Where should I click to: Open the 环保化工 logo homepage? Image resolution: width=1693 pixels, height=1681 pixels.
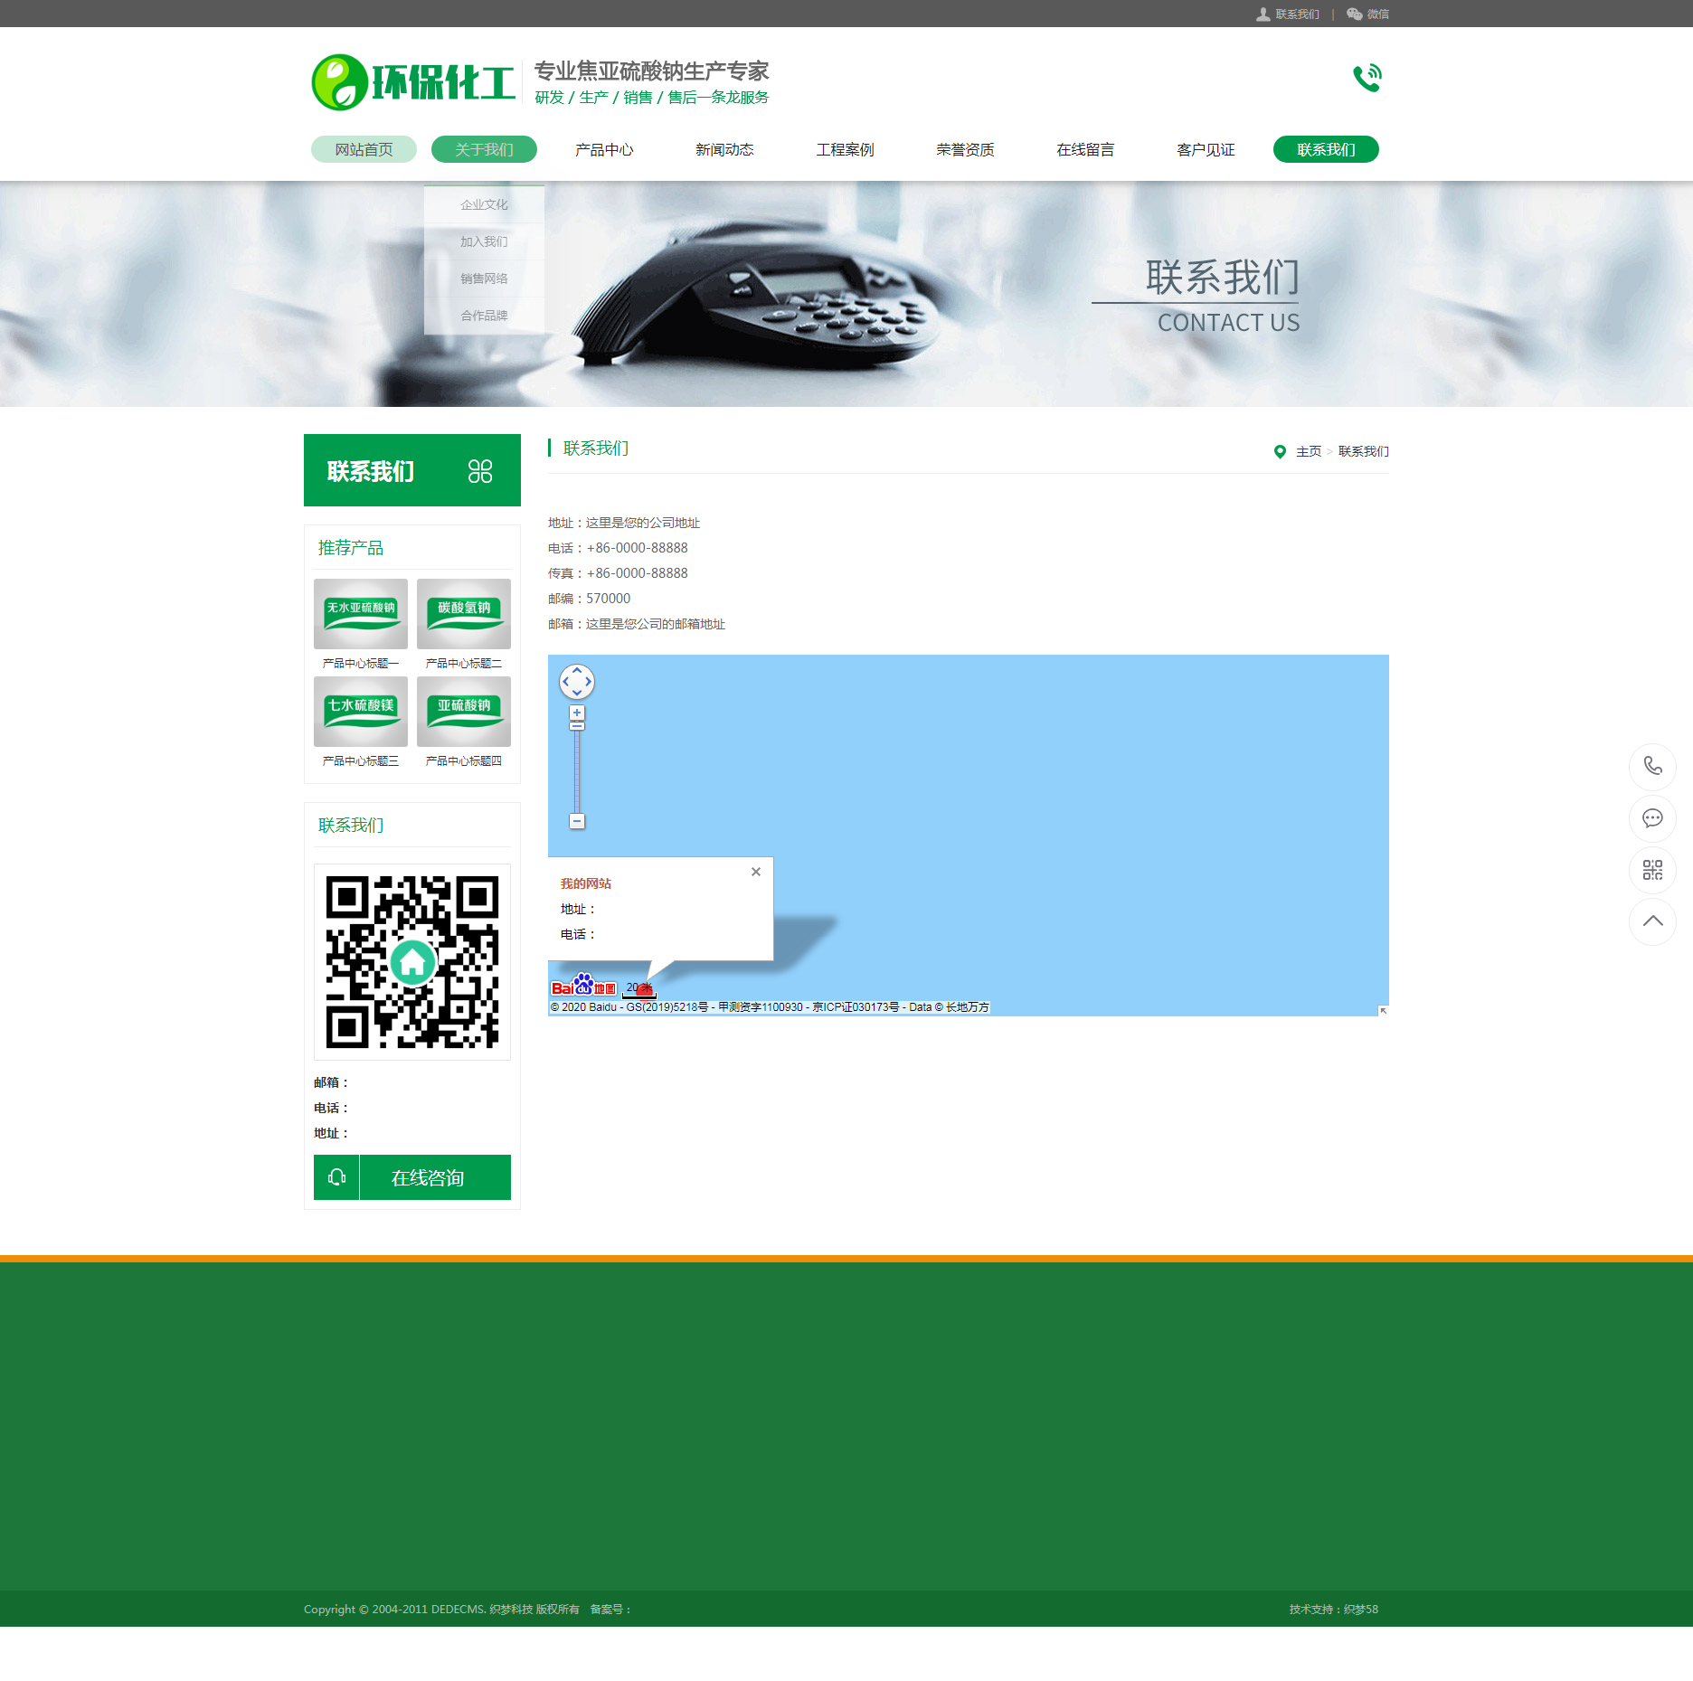(413, 82)
